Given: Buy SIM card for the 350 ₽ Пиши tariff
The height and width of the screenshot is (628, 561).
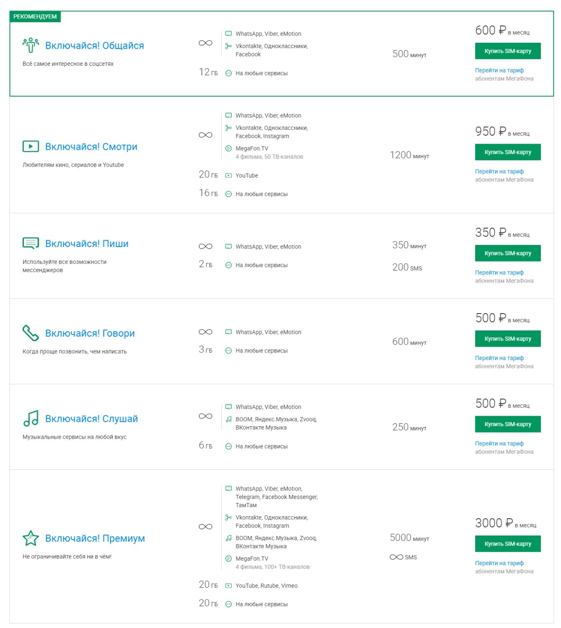Looking at the screenshot, I should click(x=508, y=253).
